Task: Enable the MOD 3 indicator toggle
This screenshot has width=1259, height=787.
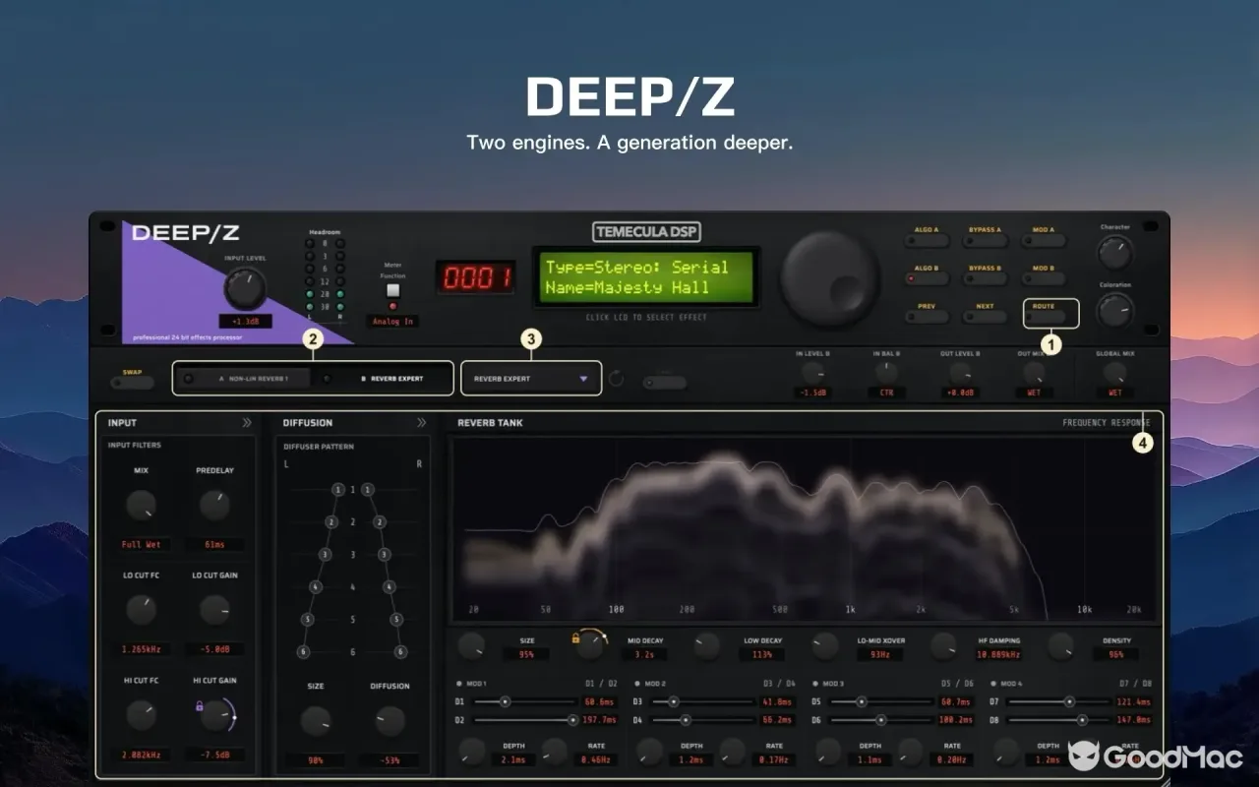Action: [x=815, y=683]
